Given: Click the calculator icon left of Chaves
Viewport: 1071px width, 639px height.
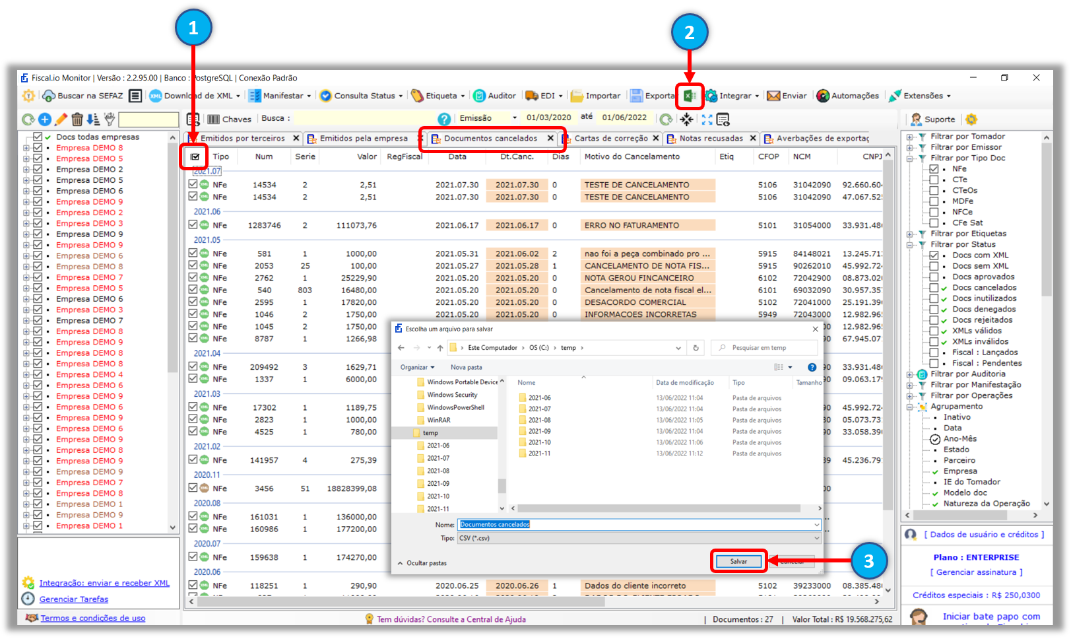Looking at the screenshot, I should point(193,119).
